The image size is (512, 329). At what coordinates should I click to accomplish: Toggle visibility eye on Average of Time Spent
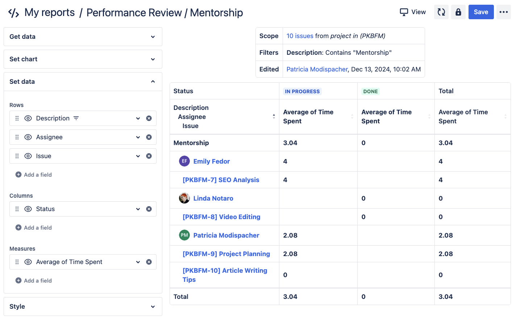(x=28, y=262)
